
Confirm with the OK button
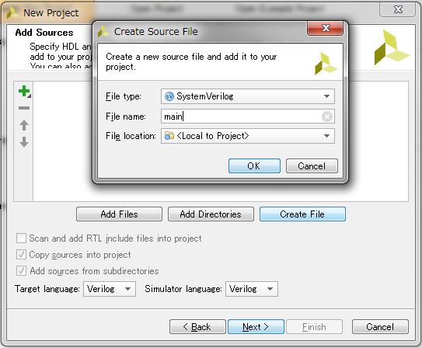point(254,166)
